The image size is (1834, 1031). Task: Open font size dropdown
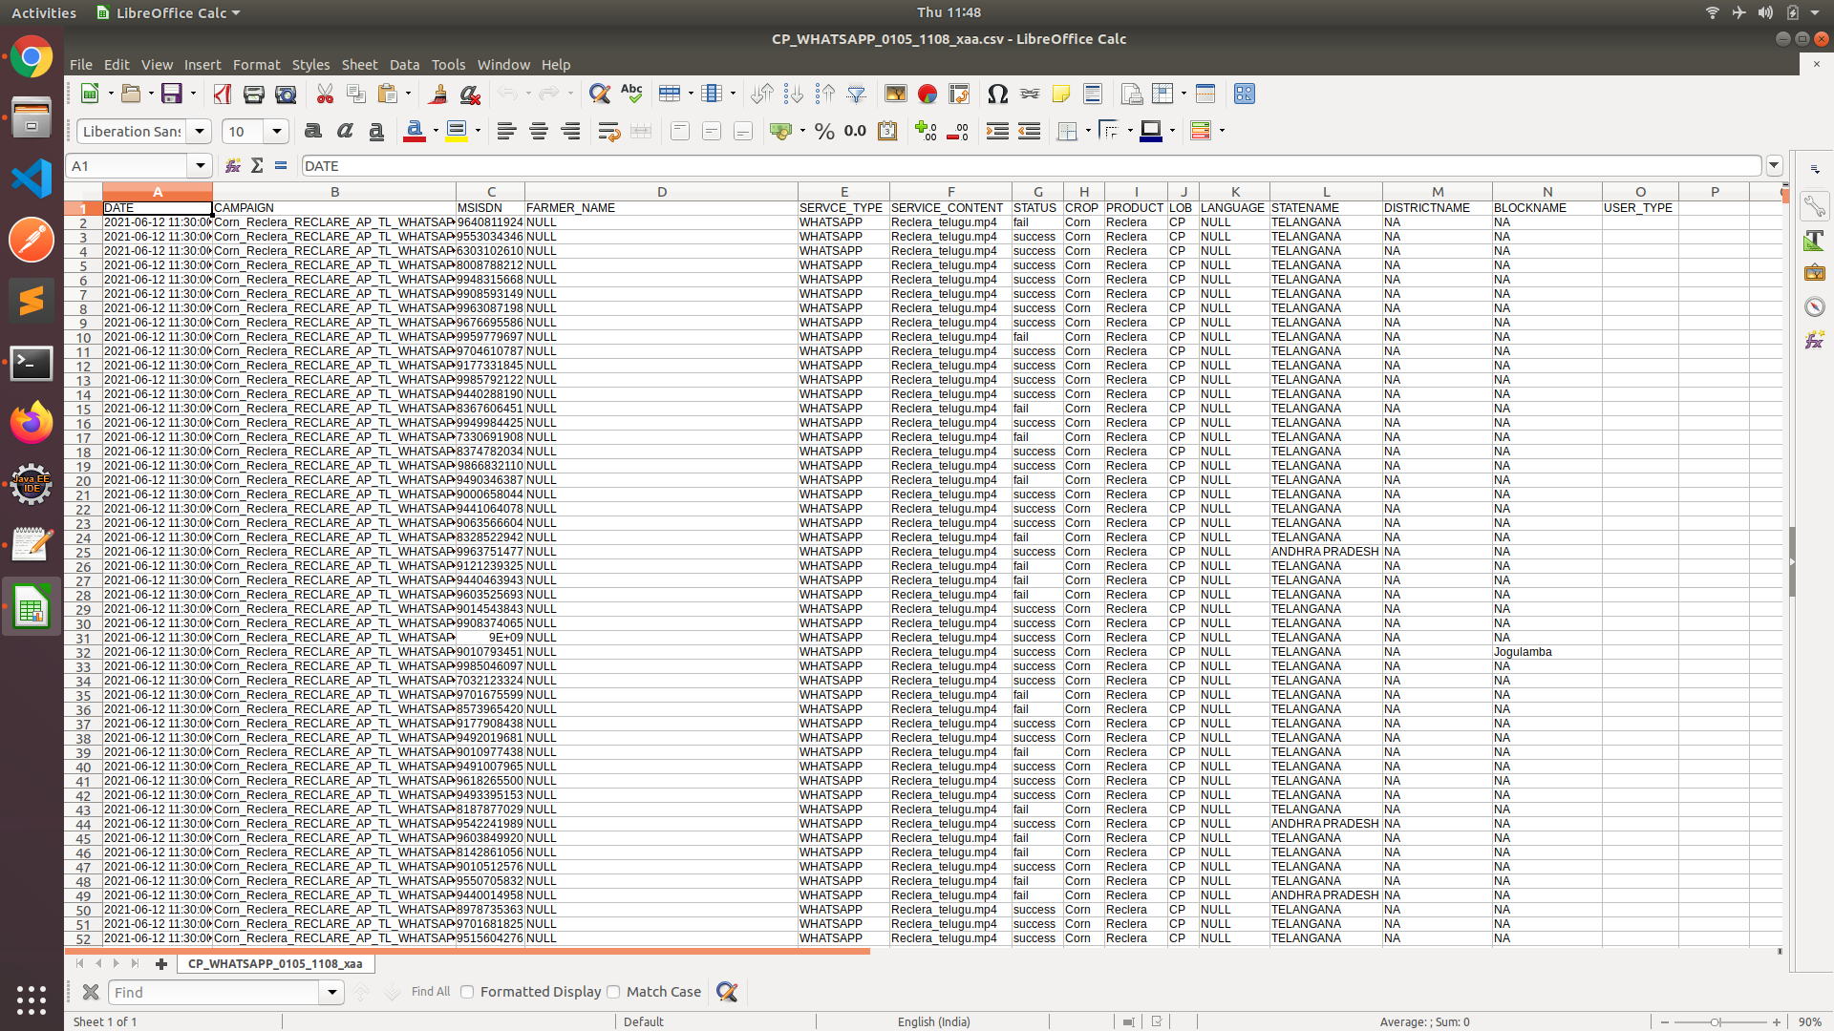click(277, 131)
